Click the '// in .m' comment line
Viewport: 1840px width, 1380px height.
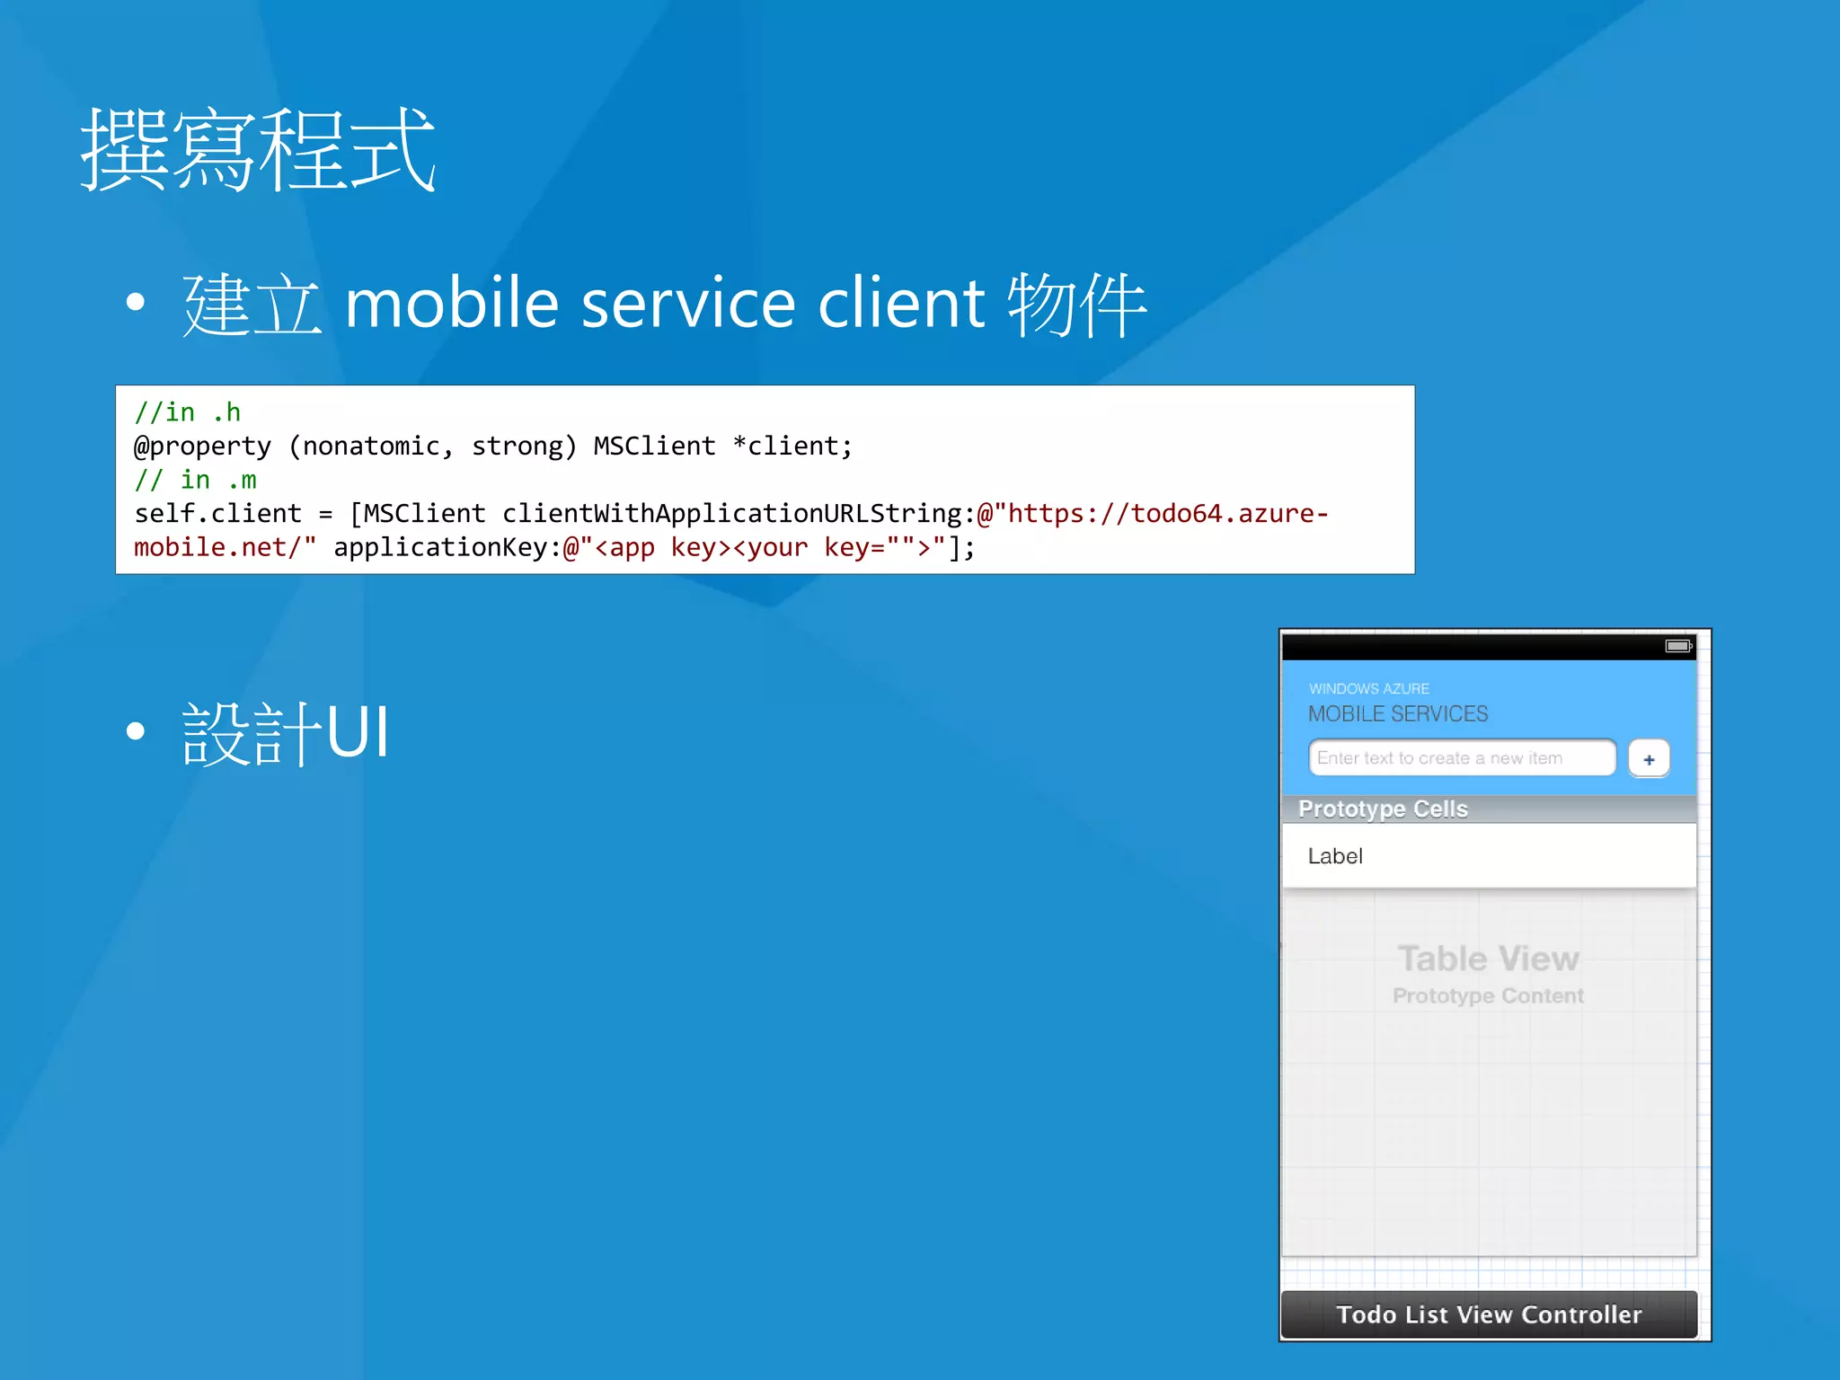196,480
